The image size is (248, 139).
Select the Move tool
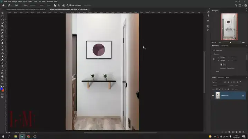(2, 13)
